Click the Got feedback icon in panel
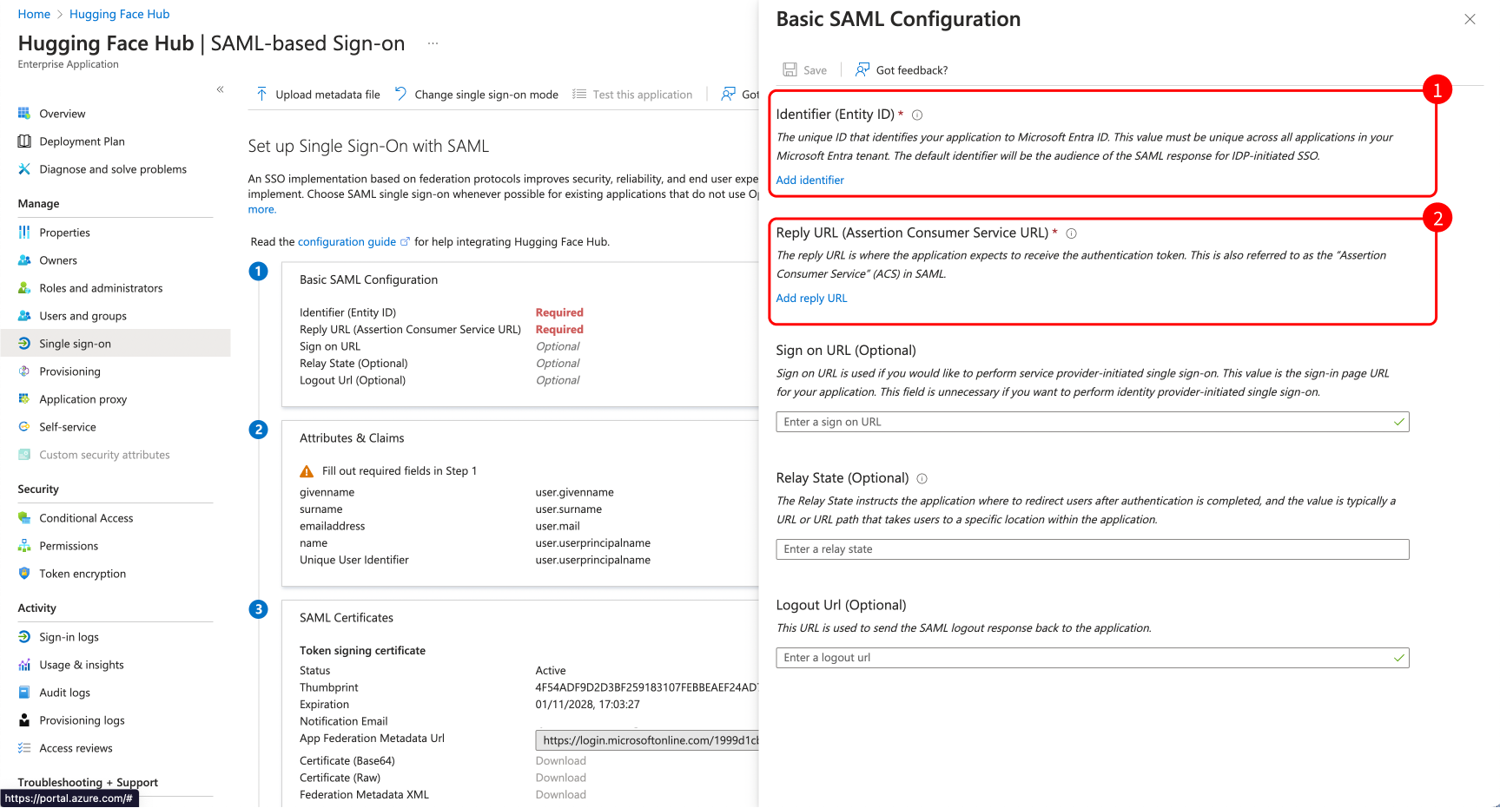 pos(862,69)
